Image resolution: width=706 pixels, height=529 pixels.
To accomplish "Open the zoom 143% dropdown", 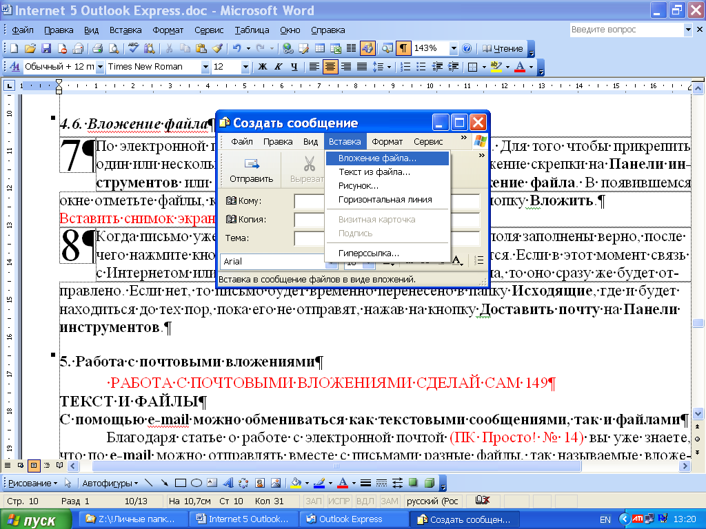I will [454, 49].
